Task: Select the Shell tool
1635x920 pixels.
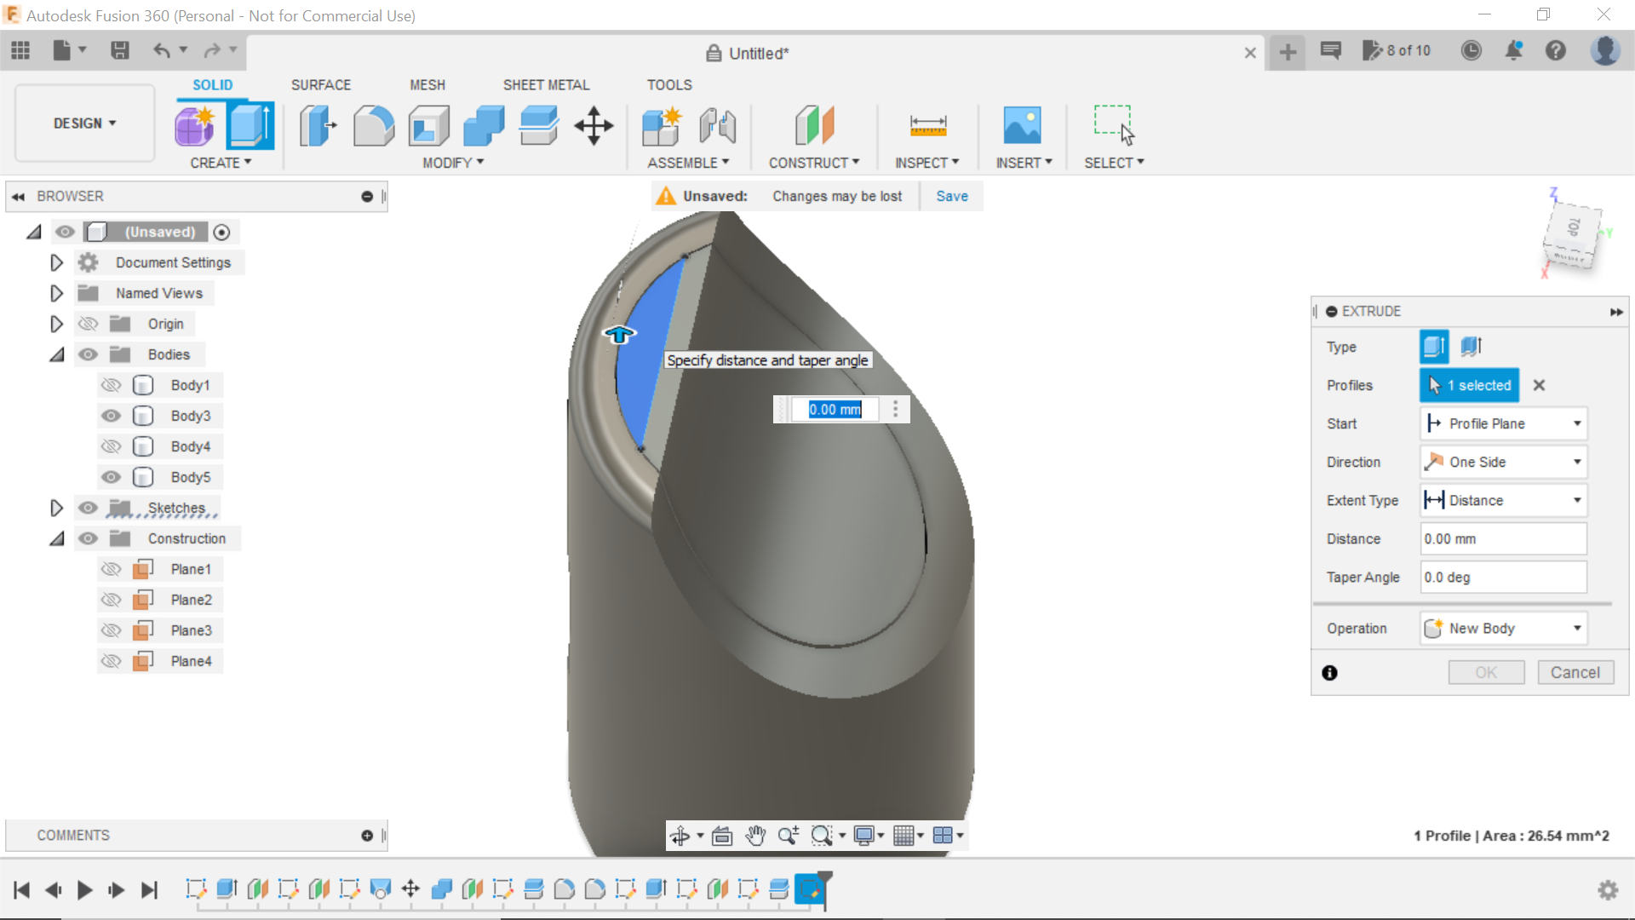Action: coord(428,126)
